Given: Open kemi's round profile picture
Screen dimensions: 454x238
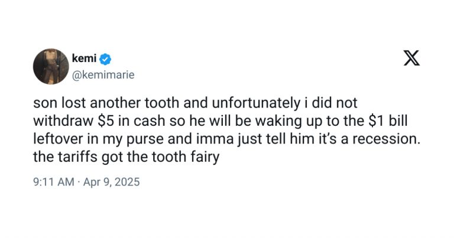Looking at the screenshot, I should 50,66.
